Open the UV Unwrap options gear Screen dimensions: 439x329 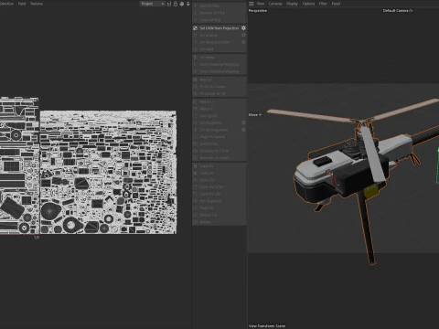coord(243,35)
